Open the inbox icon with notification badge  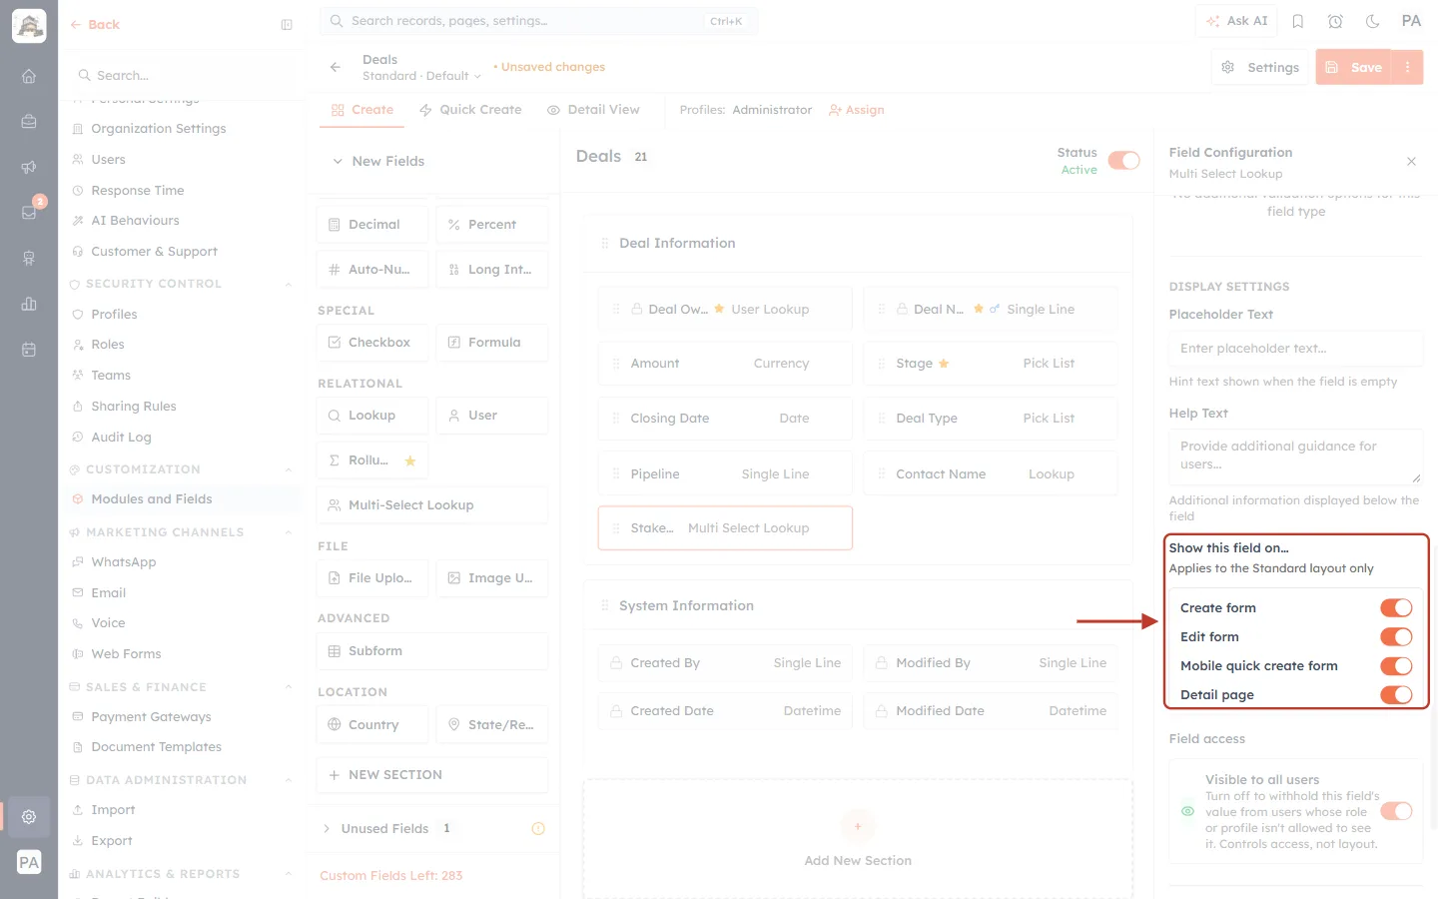point(29,213)
